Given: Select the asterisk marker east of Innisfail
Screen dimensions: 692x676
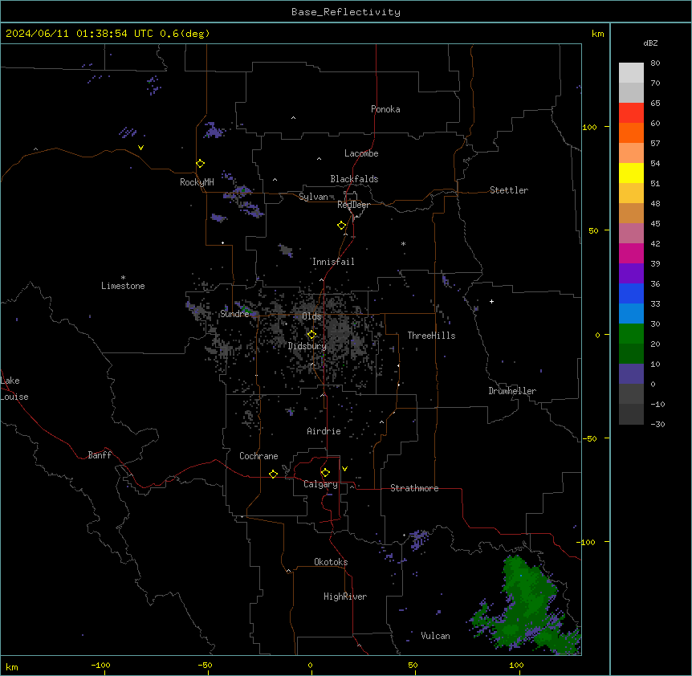Looking at the screenshot, I should pyautogui.click(x=403, y=243).
